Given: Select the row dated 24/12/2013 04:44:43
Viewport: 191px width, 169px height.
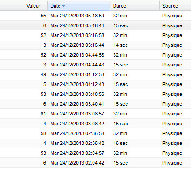Looking at the screenshot, I should point(95,65).
